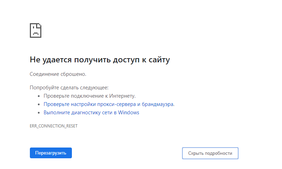Click the text Соединение сброшено
This screenshot has height=169, width=282.
tap(58, 74)
